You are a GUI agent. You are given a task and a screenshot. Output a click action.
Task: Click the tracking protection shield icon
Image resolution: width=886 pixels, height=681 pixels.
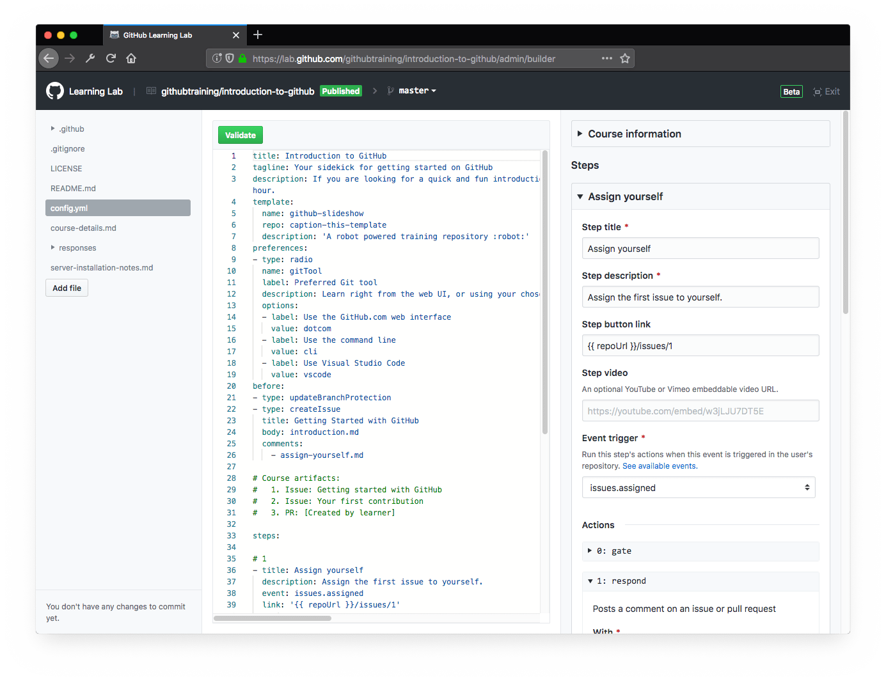click(230, 58)
